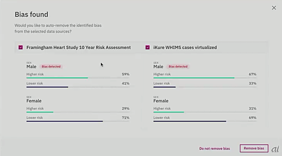Click iKure Male higher risk green bar
The height and width of the screenshot is (156, 282).
point(194,78)
